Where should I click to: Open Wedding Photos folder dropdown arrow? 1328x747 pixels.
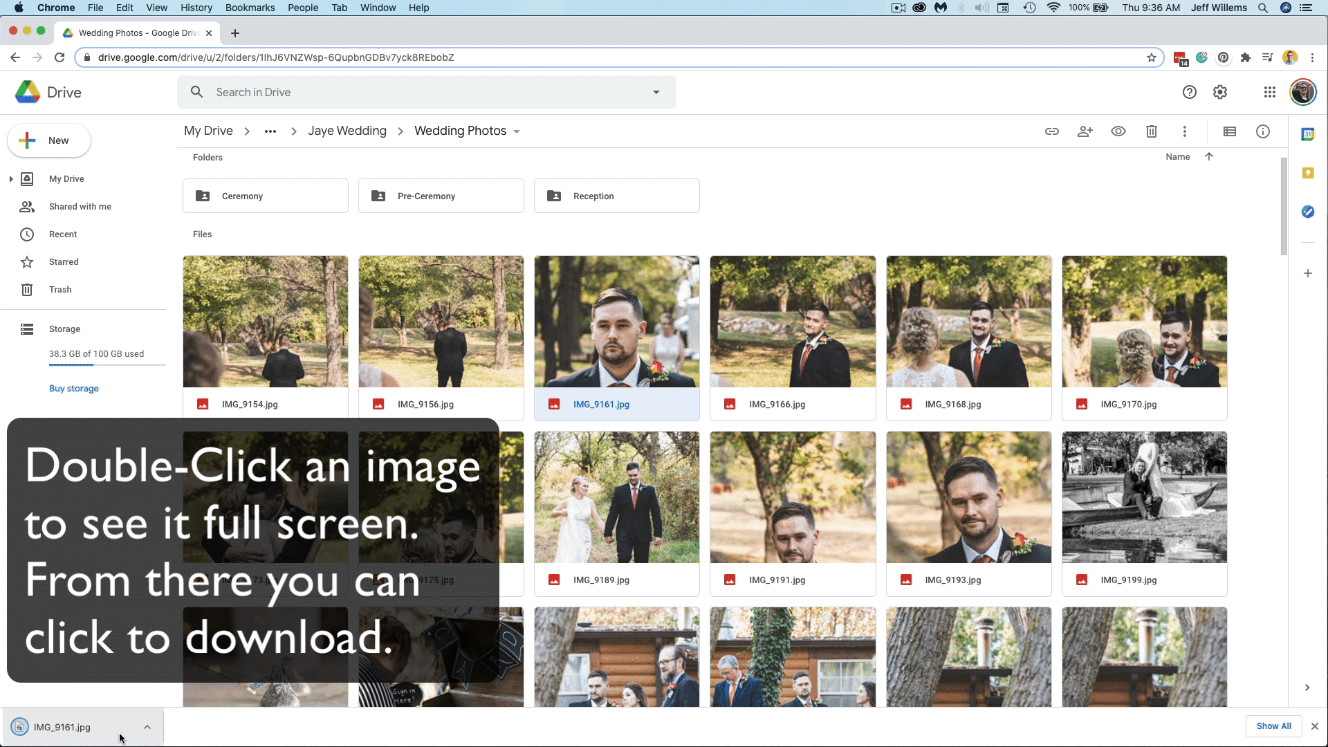[x=517, y=132]
